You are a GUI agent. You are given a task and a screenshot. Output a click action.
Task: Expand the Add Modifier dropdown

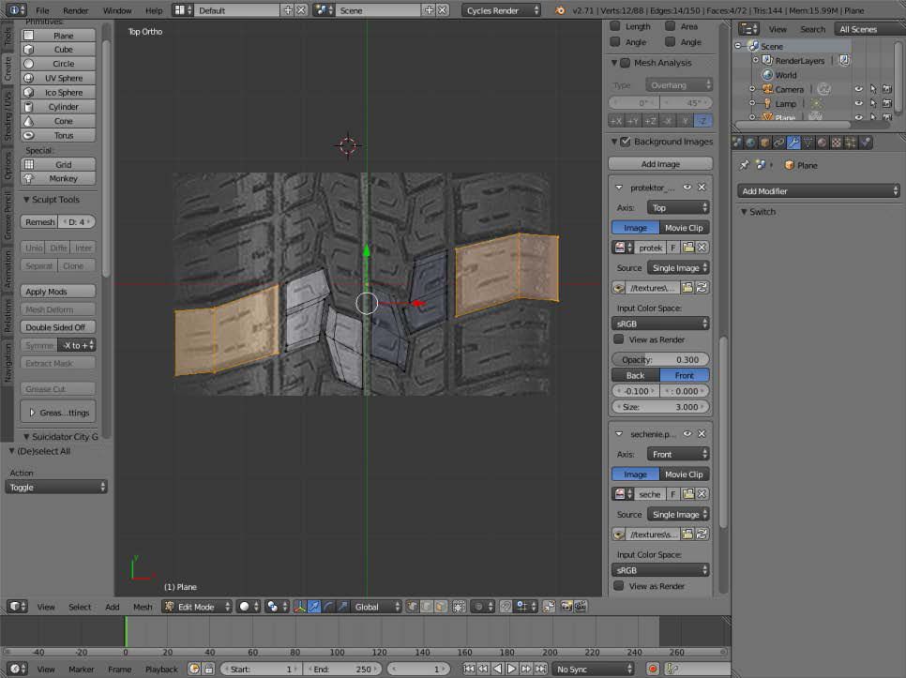(x=819, y=191)
